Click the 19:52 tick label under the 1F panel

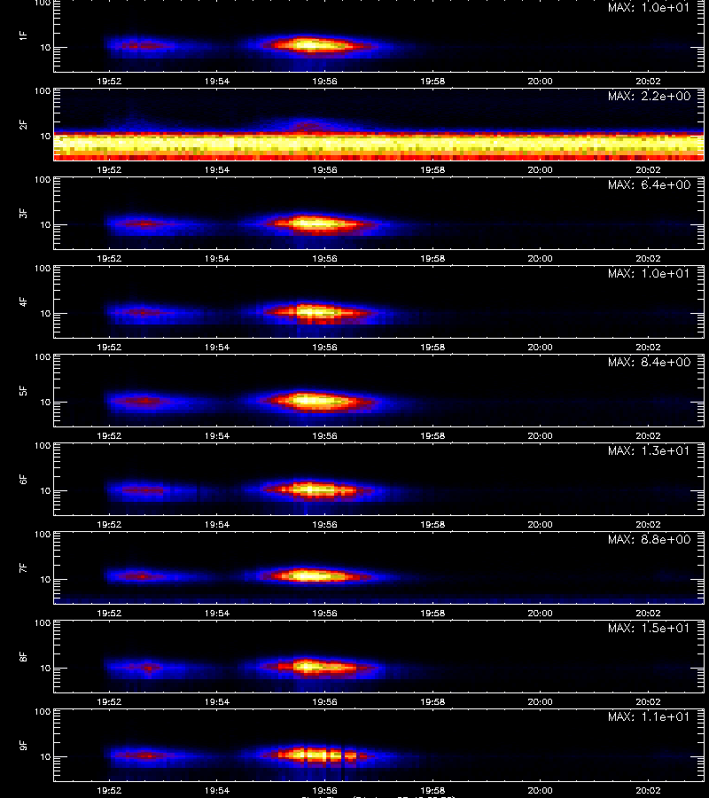(109, 82)
